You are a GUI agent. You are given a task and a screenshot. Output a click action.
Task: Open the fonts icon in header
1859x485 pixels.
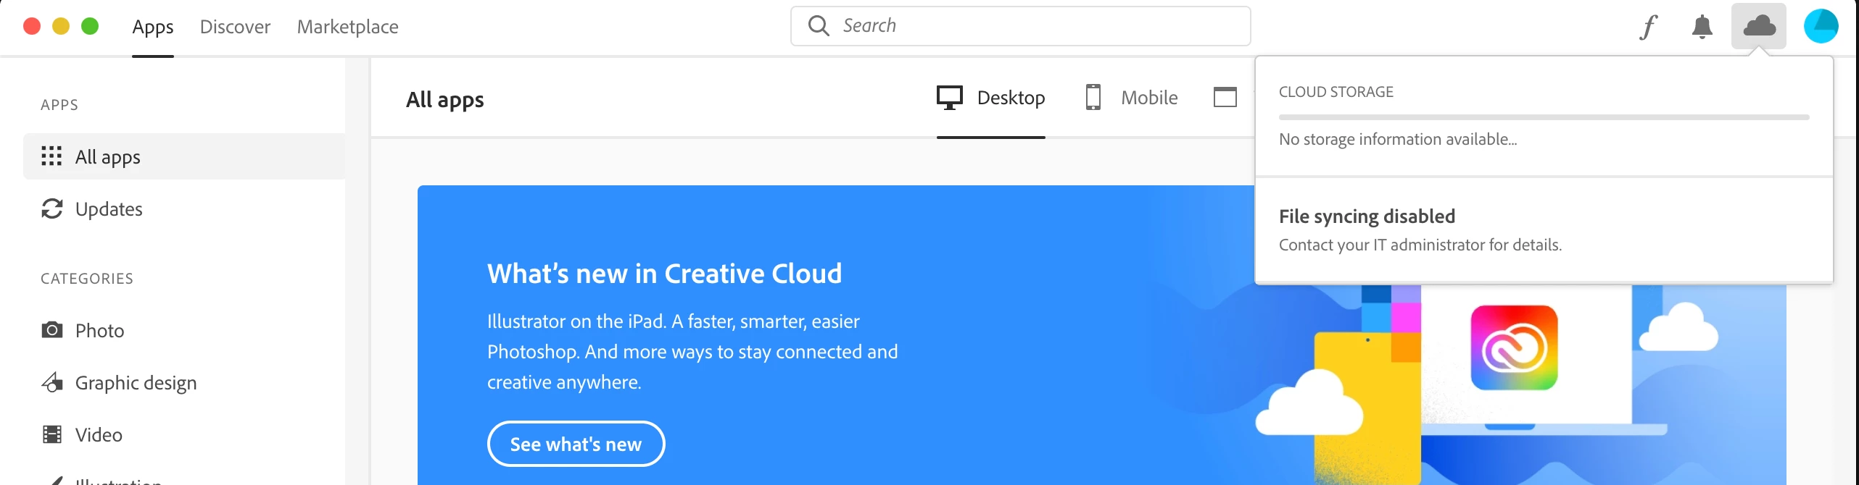(1649, 27)
